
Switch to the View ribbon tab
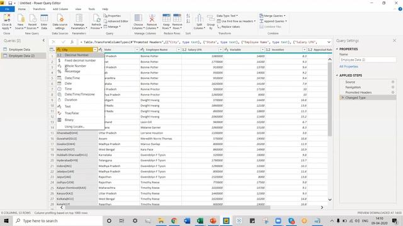click(x=78, y=9)
